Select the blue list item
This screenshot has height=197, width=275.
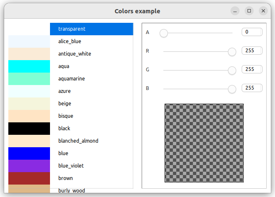[x=92, y=153]
